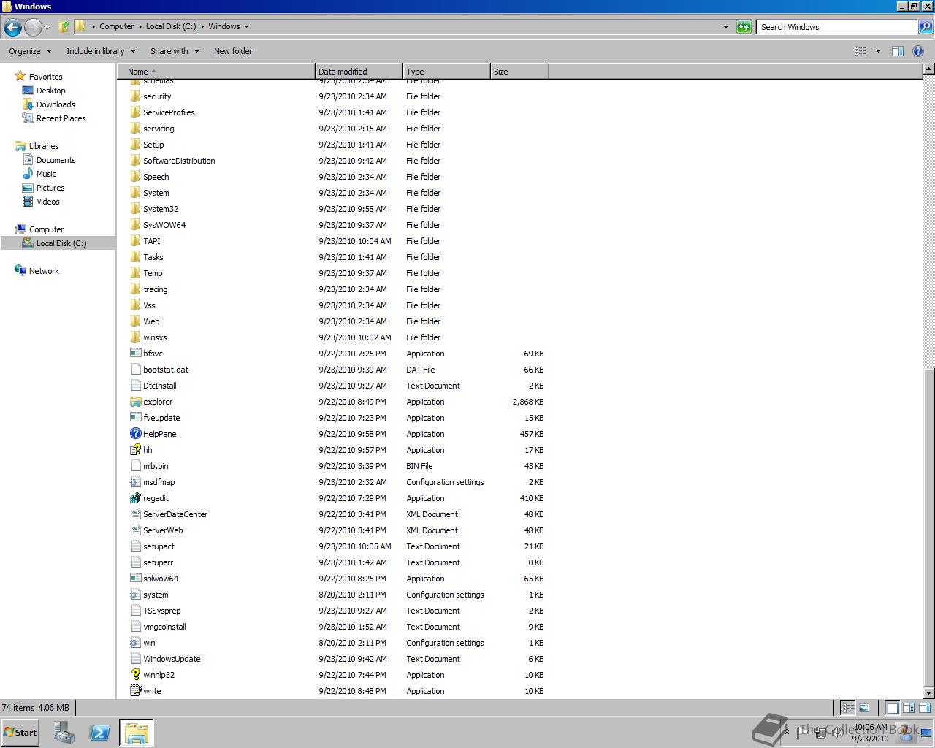Click the New folder button
Screen dimensions: 935x748
click(233, 51)
